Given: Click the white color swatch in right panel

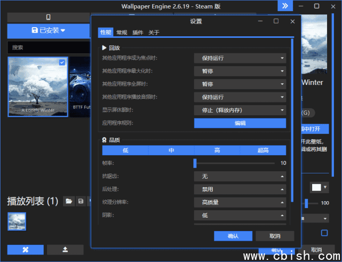Looking at the screenshot, I should click(316, 188).
